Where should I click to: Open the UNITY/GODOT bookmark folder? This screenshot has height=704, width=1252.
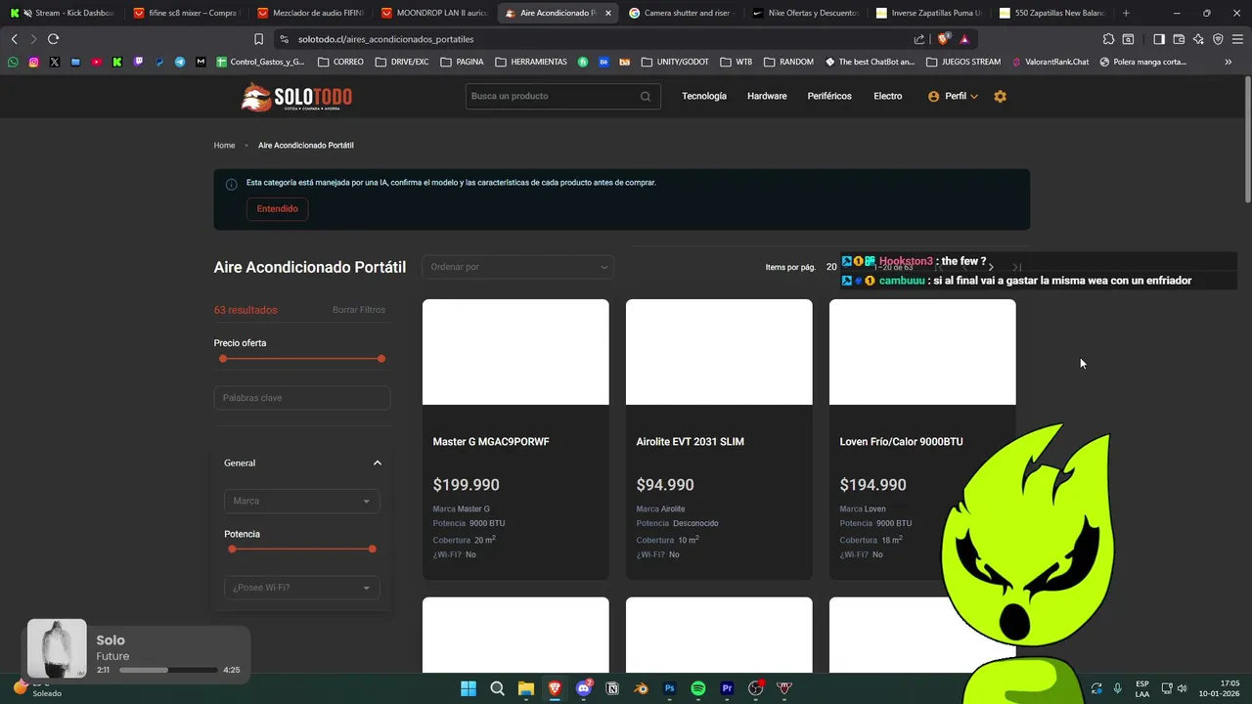click(675, 62)
